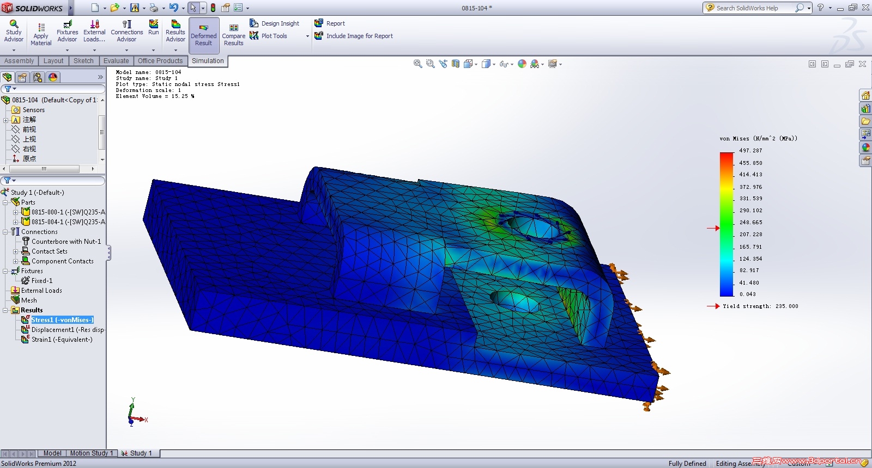Screen dimensions: 872x468
Task: Switch to the Evaluate ribbon tab
Action: point(116,61)
